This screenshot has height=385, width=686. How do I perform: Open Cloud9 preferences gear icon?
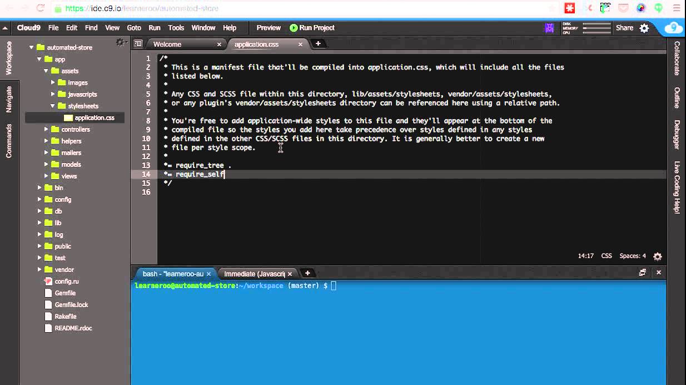point(644,28)
